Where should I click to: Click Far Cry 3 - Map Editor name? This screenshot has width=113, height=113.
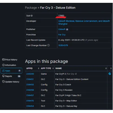pyautogui.click(x=66, y=101)
